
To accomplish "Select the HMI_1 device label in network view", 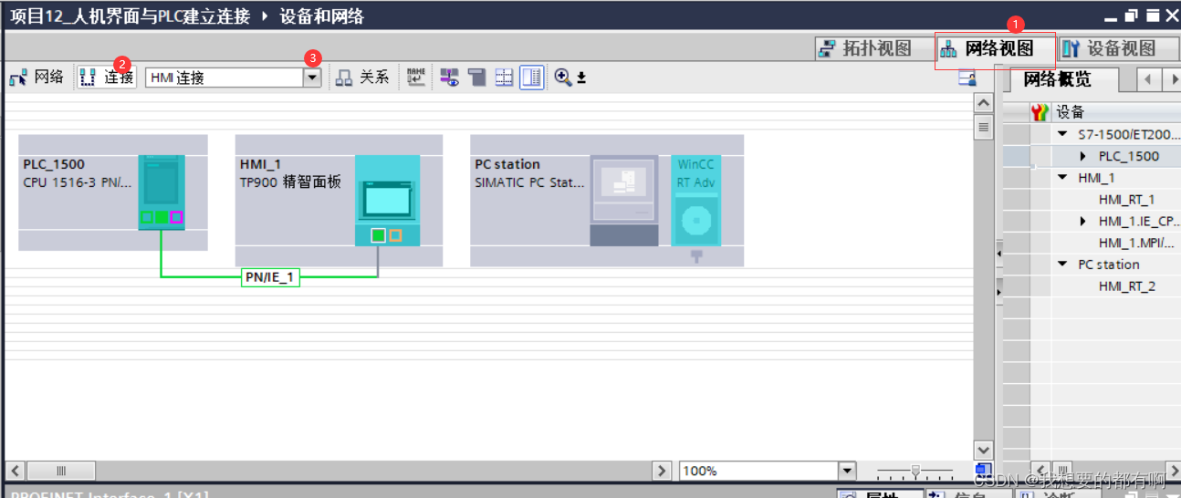I will tap(261, 164).
